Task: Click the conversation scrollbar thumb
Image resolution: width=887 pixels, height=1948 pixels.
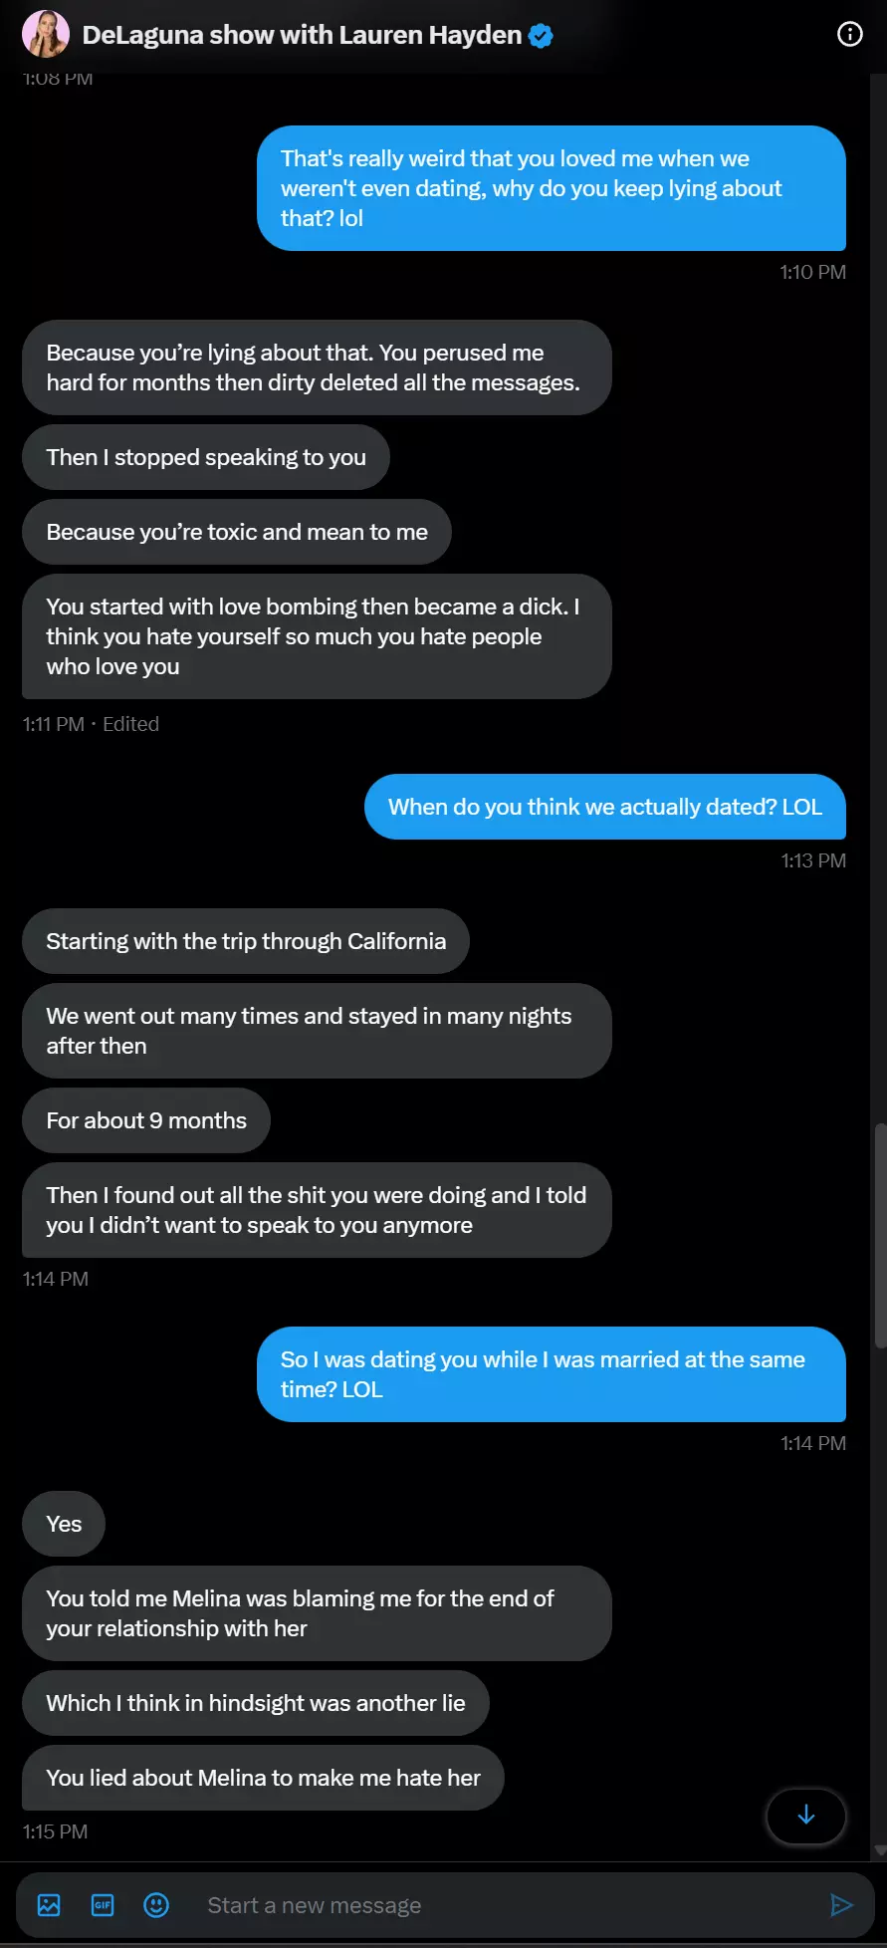Action: (x=878, y=1235)
